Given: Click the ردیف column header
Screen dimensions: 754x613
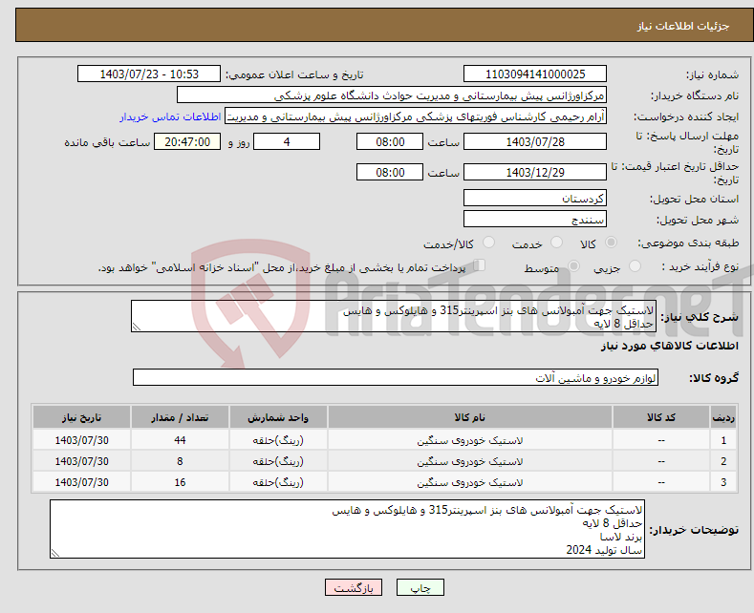Looking at the screenshot, I should pyautogui.click(x=723, y=417).
